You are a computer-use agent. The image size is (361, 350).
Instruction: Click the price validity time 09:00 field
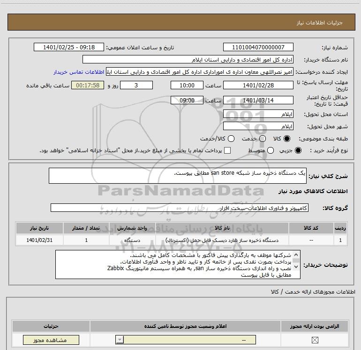tap(187, 100)
